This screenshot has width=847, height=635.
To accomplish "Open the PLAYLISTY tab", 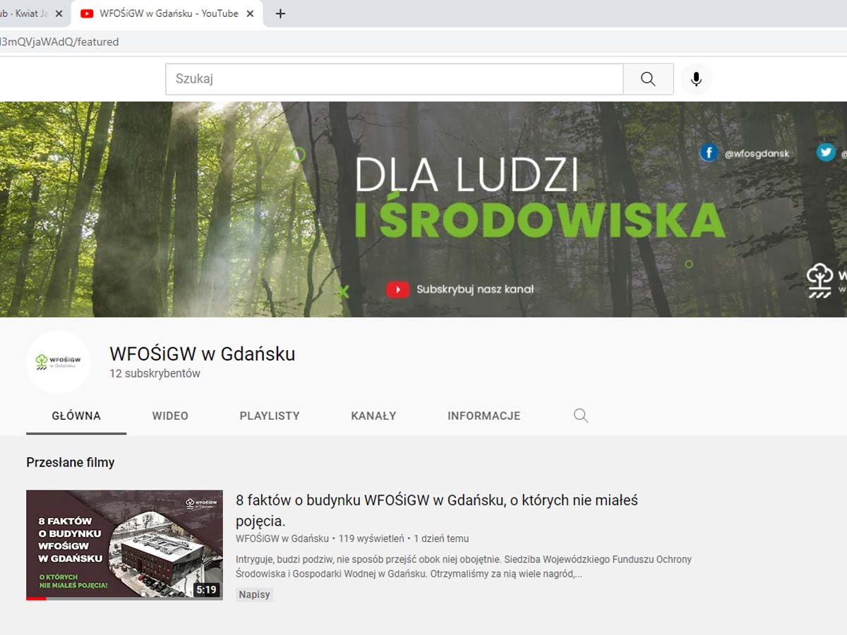I will coord(270,416).
